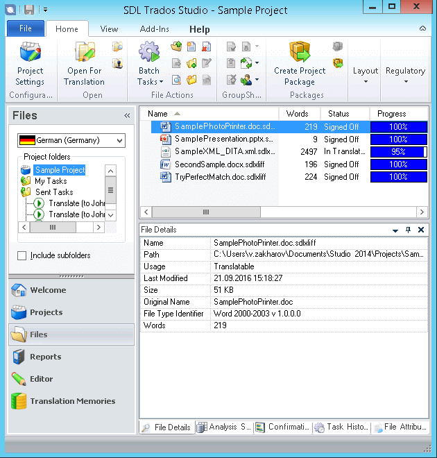
Task: Switch to Analysis Statistics tab
Action: (224, 427)
